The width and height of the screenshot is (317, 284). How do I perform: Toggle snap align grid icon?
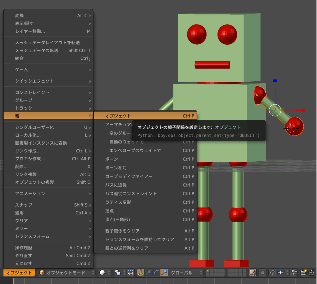point(294,273)
